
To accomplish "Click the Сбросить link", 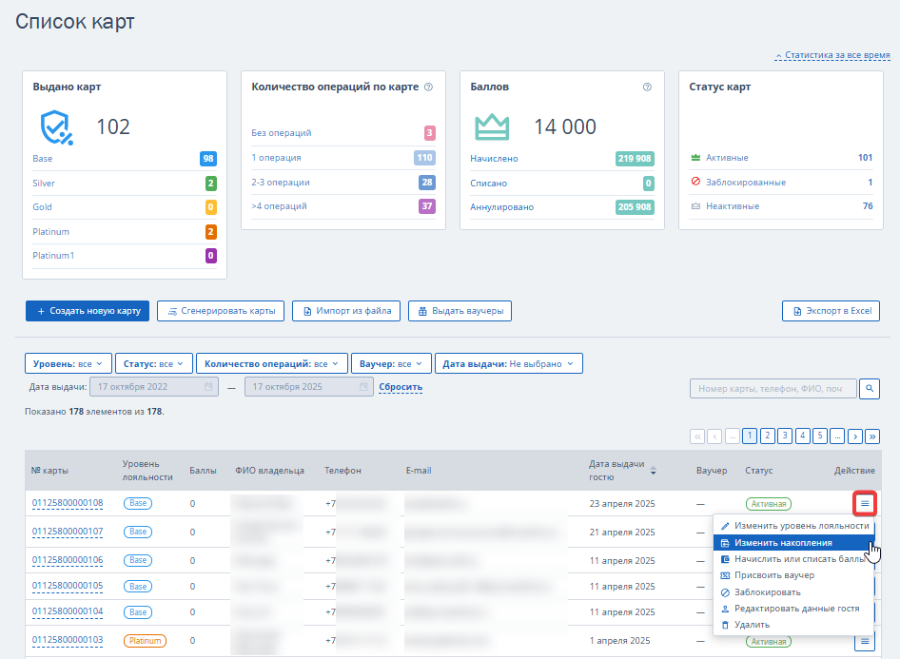I will point(401,387).
